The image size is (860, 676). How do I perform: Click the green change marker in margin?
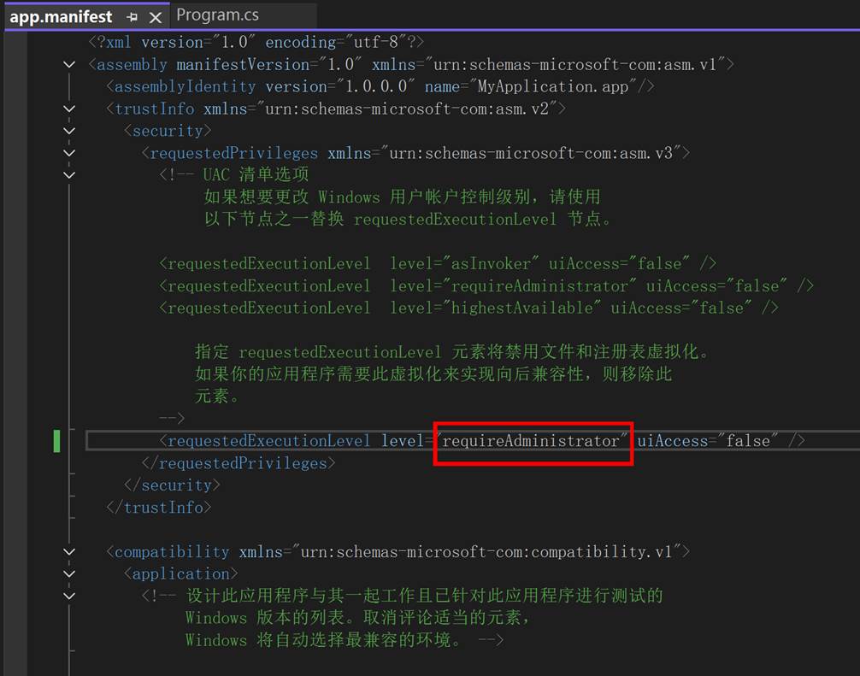(57, 441)
